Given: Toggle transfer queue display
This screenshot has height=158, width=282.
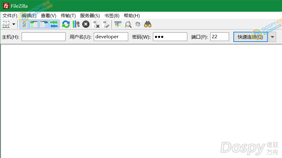Looking at the screenshot, I should click(x=54, y=24).
